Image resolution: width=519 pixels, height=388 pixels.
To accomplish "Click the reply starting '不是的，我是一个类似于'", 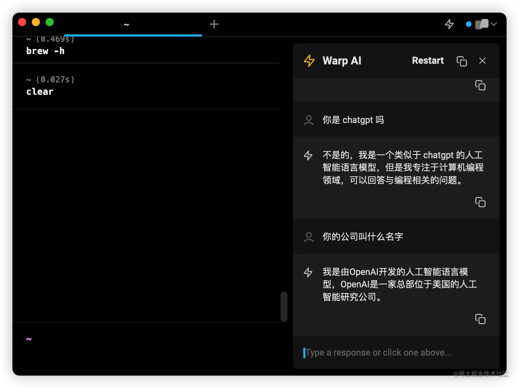I will click(x=403, y=167).
